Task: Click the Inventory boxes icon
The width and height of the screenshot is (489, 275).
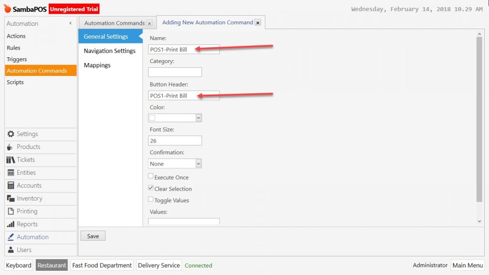Action: 11,198
